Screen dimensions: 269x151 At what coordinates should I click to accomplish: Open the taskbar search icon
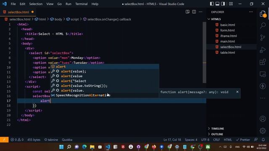69,147
